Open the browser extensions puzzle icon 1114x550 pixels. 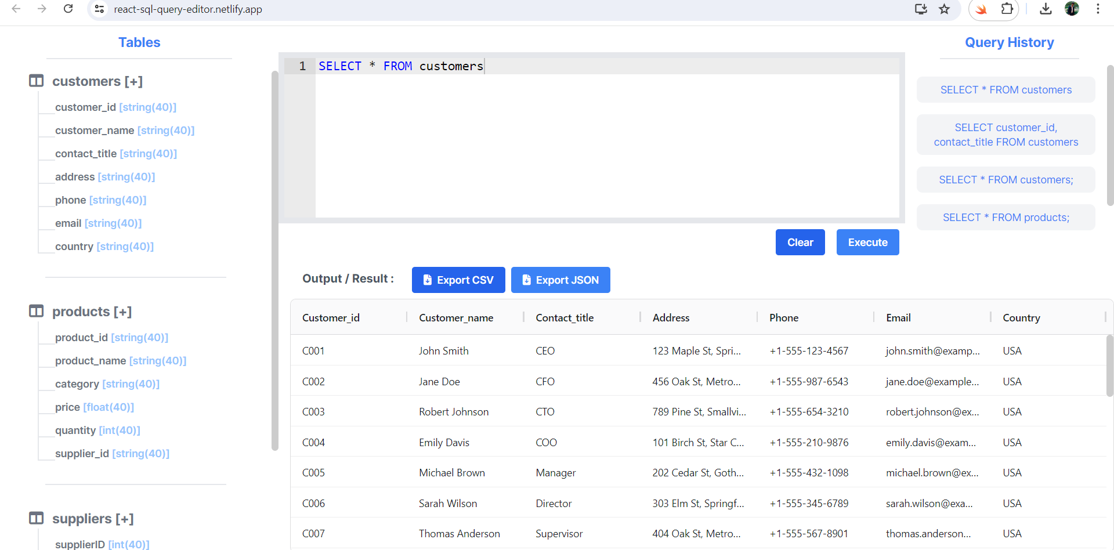tap(1007, 9)
